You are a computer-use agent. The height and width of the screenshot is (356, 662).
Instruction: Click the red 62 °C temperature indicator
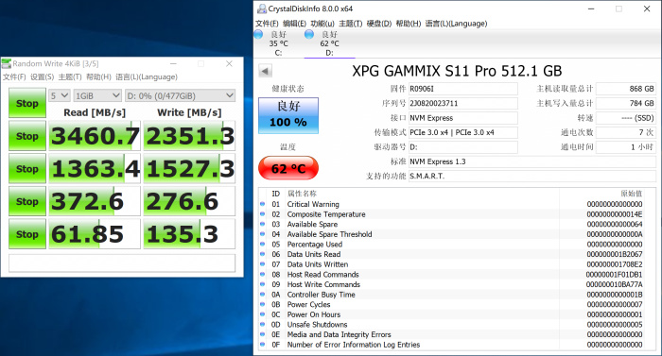(288, 168)
